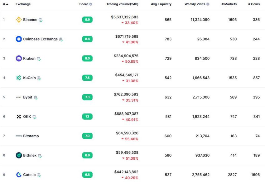Click the OKX logo icon

point(19,117)
